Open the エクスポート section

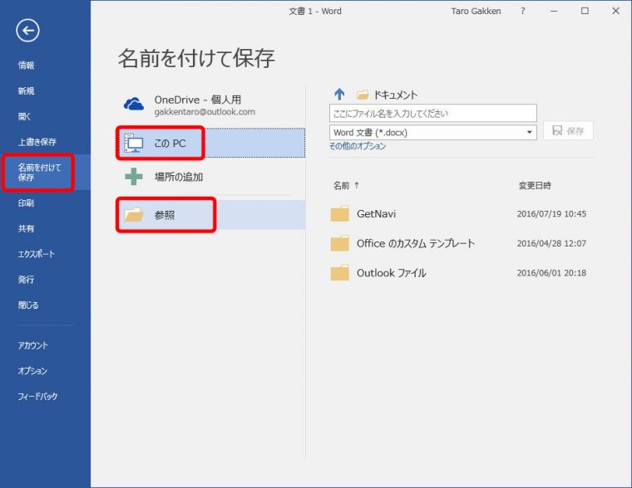(36, 254)
